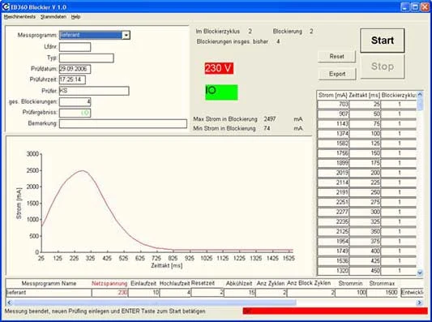Click the green IO status indicator

pyautogui.click(x=221, y=92)
